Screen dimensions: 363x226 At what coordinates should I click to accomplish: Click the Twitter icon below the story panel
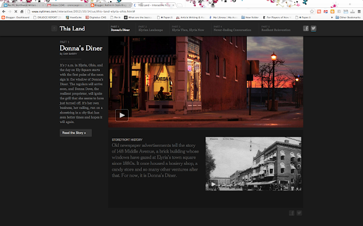click(x=299, y=213)
